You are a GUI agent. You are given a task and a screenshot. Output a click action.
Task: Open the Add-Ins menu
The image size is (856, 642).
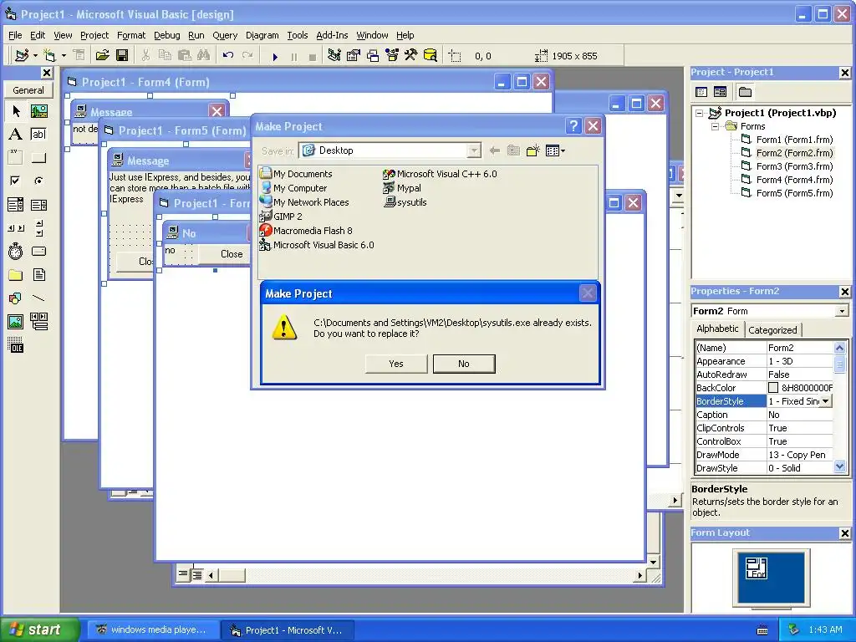tap(332, 35)
